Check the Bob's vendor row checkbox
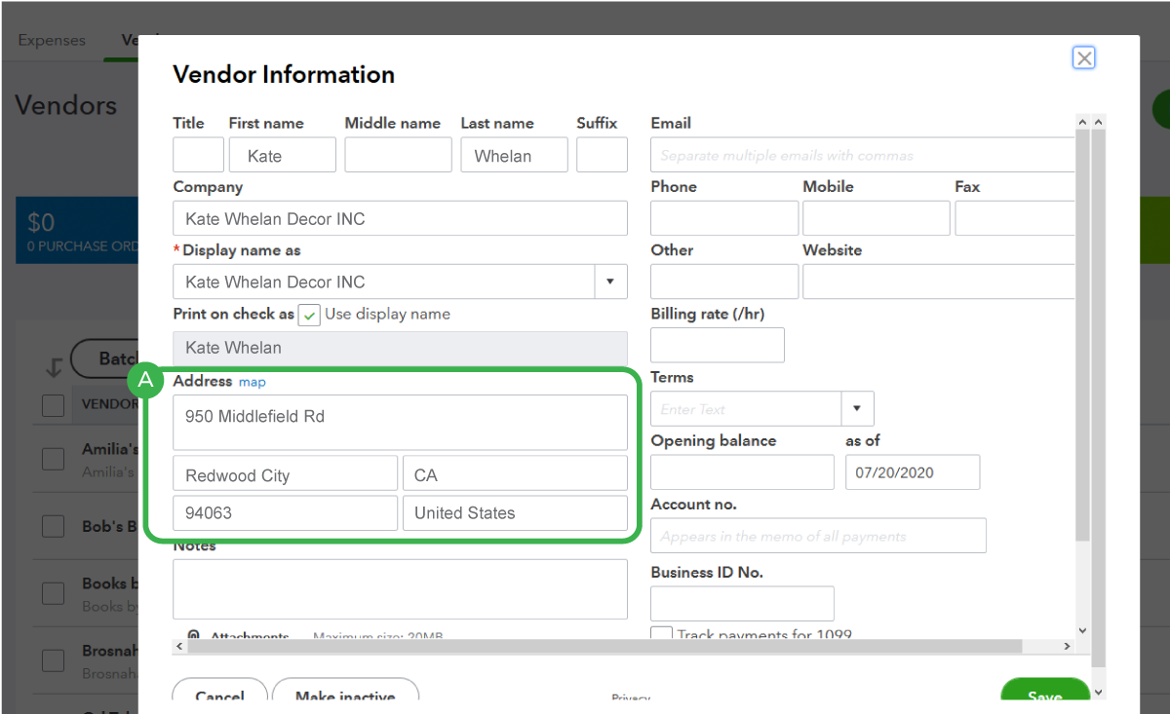The image size is (1170, 714). (53, 526)
